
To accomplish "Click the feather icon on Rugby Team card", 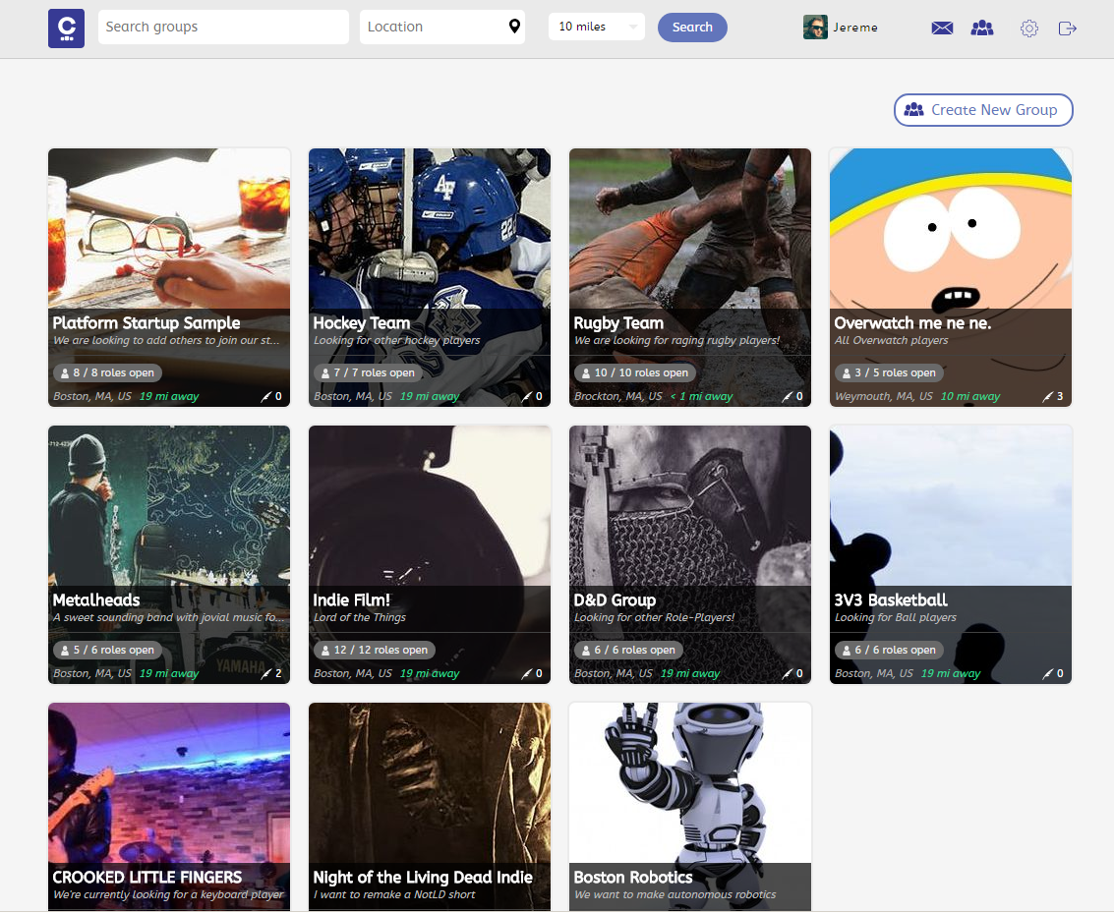I will (x=788, y=396).
